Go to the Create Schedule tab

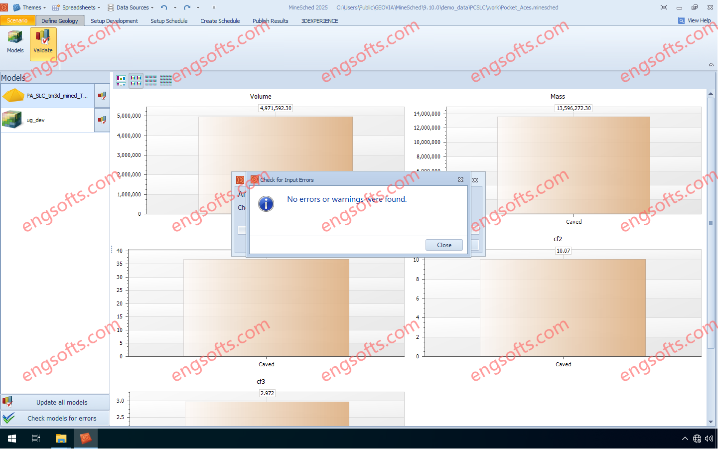coord(220,21)
